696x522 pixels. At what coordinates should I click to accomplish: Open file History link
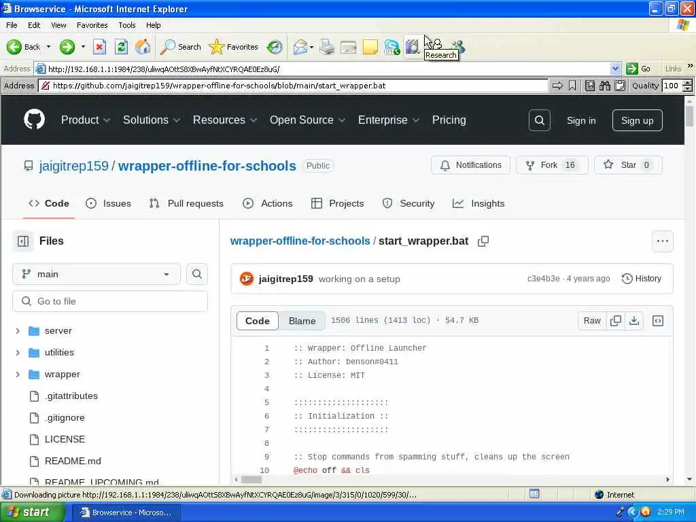point(642,278)
